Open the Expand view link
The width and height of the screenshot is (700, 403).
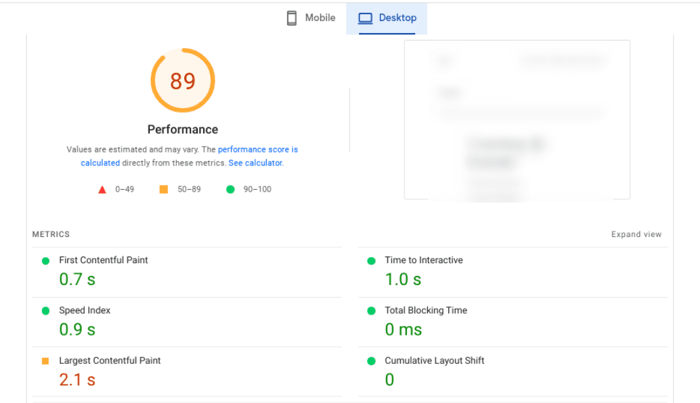tap(636, 234)
